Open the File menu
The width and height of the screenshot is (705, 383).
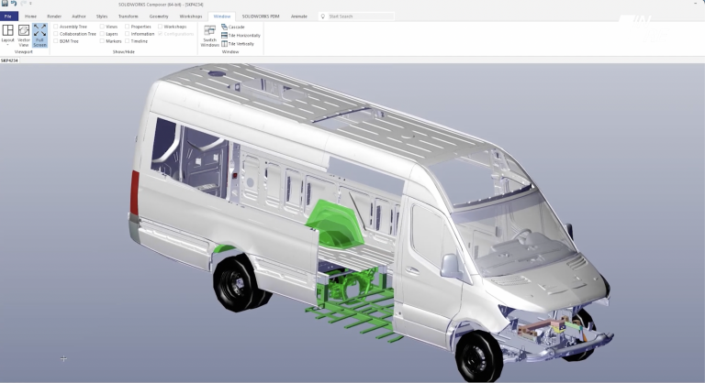(x=8, y=16)
